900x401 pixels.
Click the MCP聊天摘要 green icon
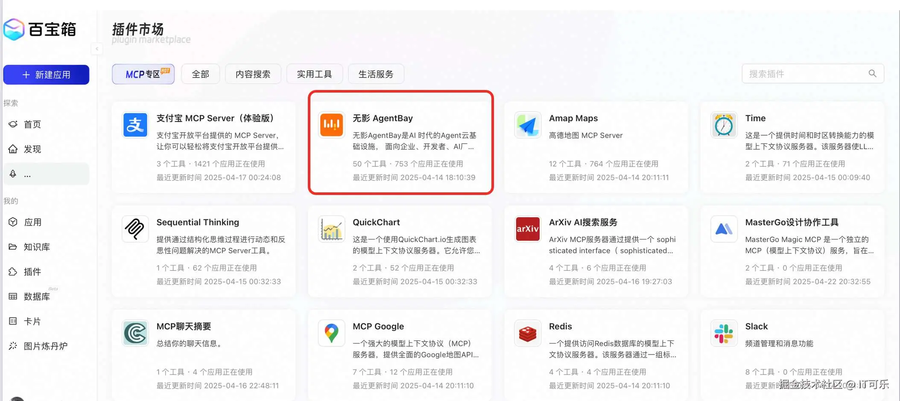[135, 333]
